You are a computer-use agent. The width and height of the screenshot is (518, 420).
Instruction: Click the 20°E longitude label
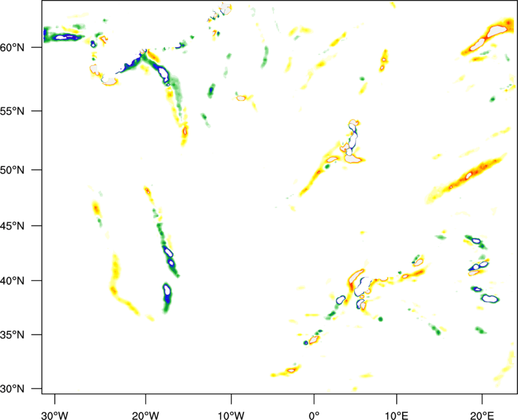click(482, 415)
